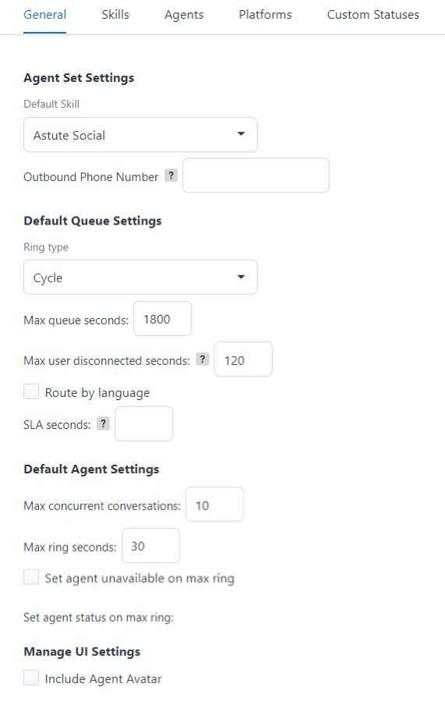
Task: Click the SLA seconds help icon
Action: pos(103,423)
